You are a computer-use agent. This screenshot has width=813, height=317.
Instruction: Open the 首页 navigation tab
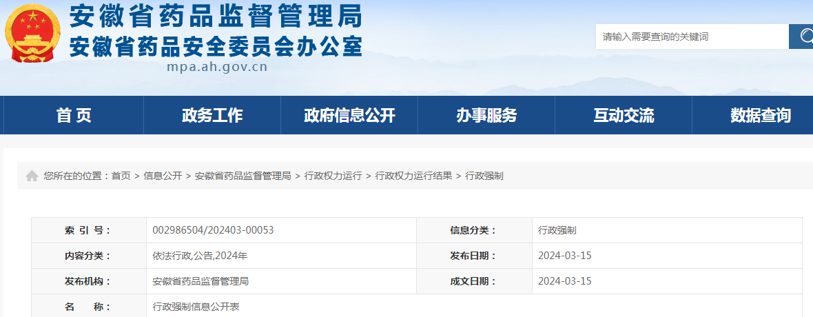[74, 115]
